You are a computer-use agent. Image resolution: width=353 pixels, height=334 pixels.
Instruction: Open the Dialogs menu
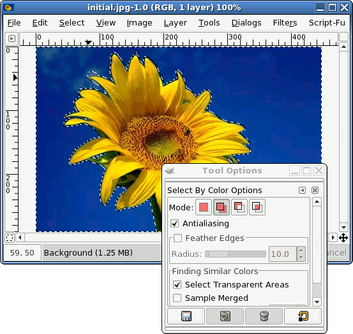(246, 23)
